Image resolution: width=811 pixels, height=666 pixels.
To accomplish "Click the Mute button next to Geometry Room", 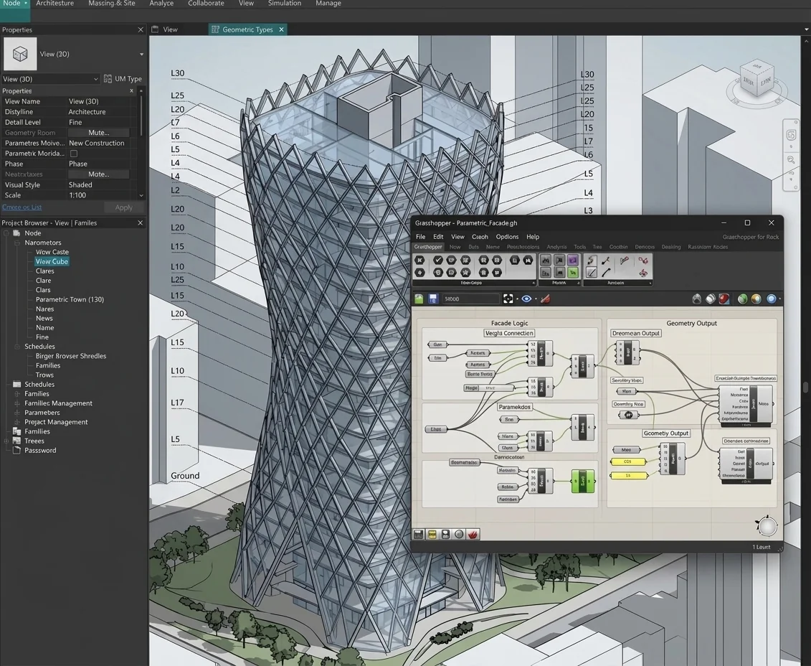I will 99,133.
